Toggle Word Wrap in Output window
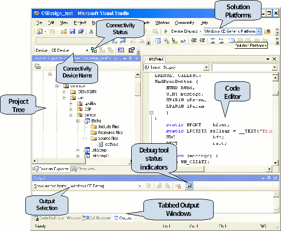281x231 pixels. 189,186
